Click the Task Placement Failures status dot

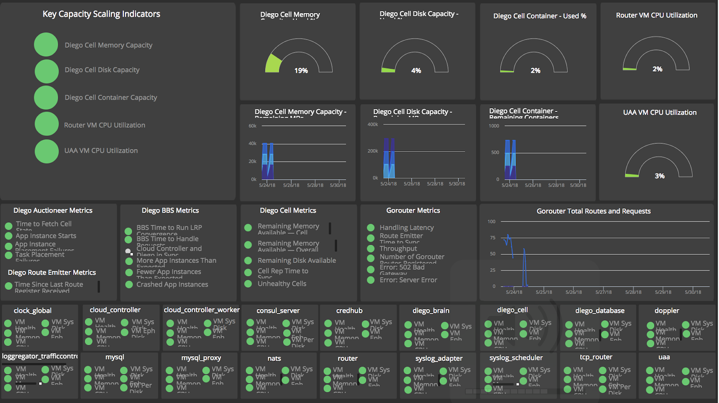[x=9, y=255]
